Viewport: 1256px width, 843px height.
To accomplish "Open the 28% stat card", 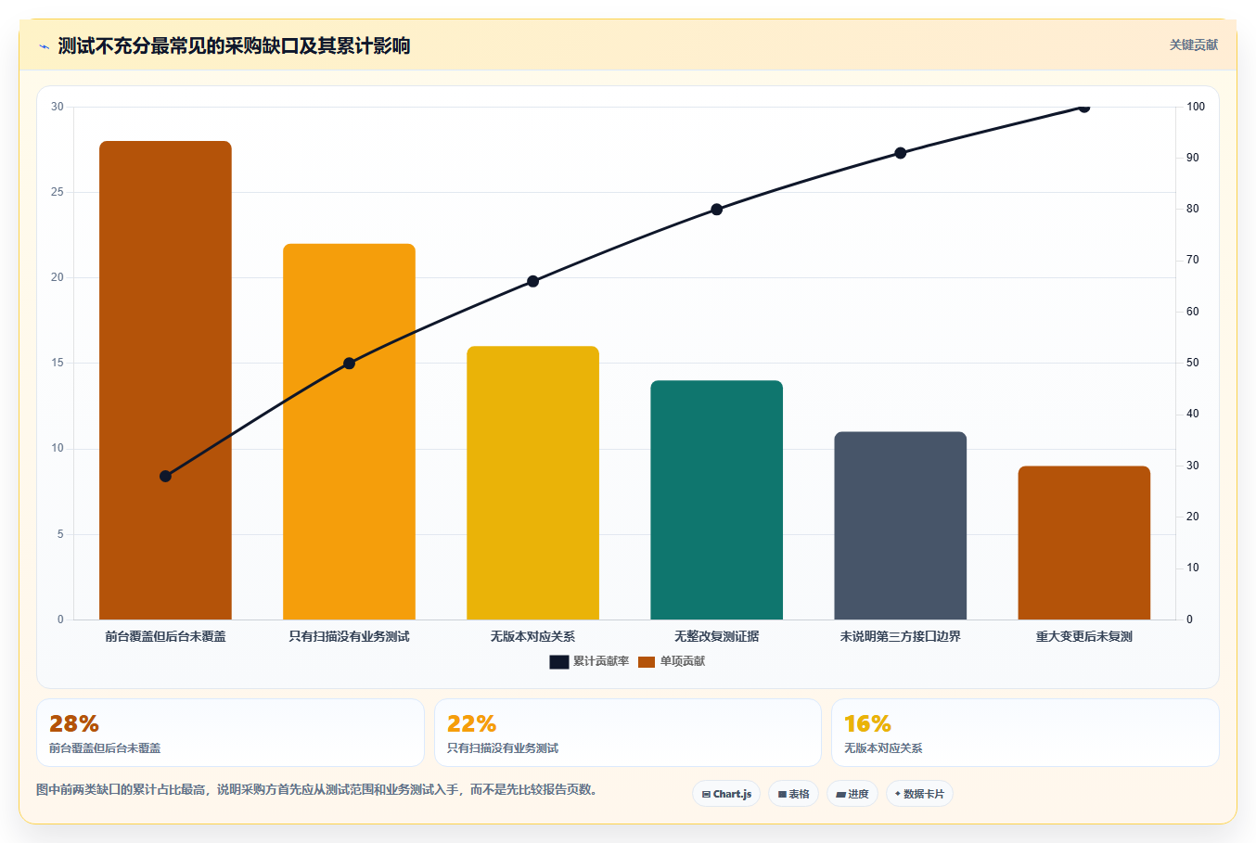I will click(x=230, y=733).
